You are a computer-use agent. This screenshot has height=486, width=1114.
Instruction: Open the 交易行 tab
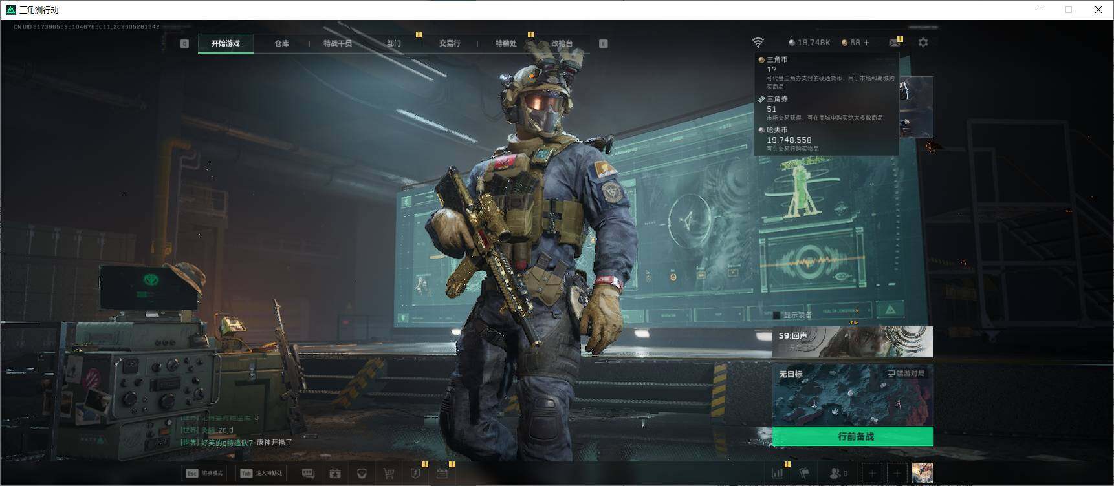pos(450,43)
